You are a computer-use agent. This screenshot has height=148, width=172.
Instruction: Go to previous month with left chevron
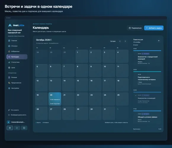[x=120, y=41]
